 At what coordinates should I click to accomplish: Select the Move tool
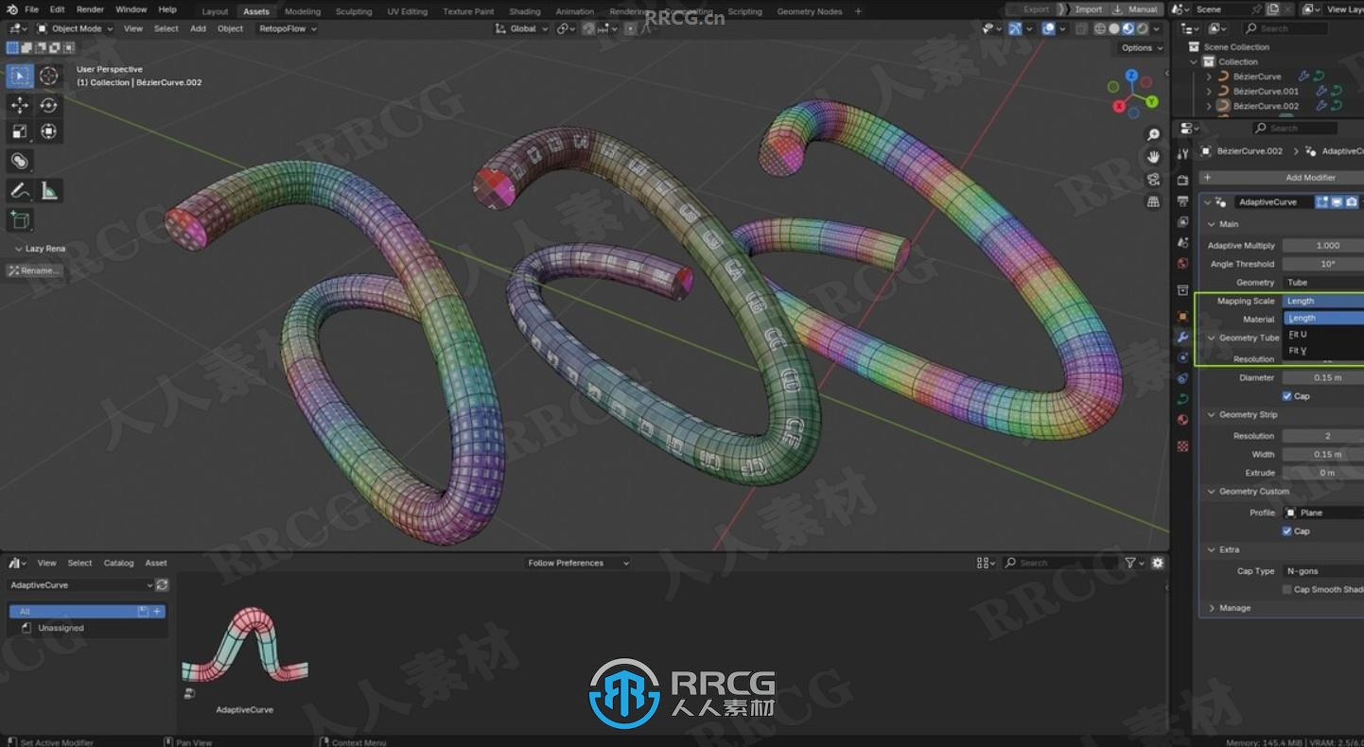coord(20,105)
